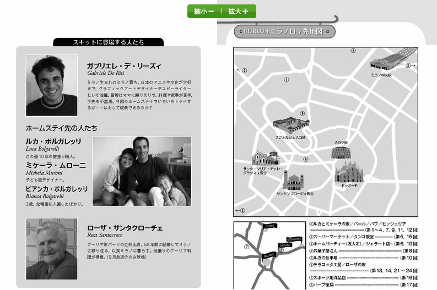This screenshot has height=290, width=437.
Task: Select the italic name Bianca Bolgarelli
Action: (45, 196)
